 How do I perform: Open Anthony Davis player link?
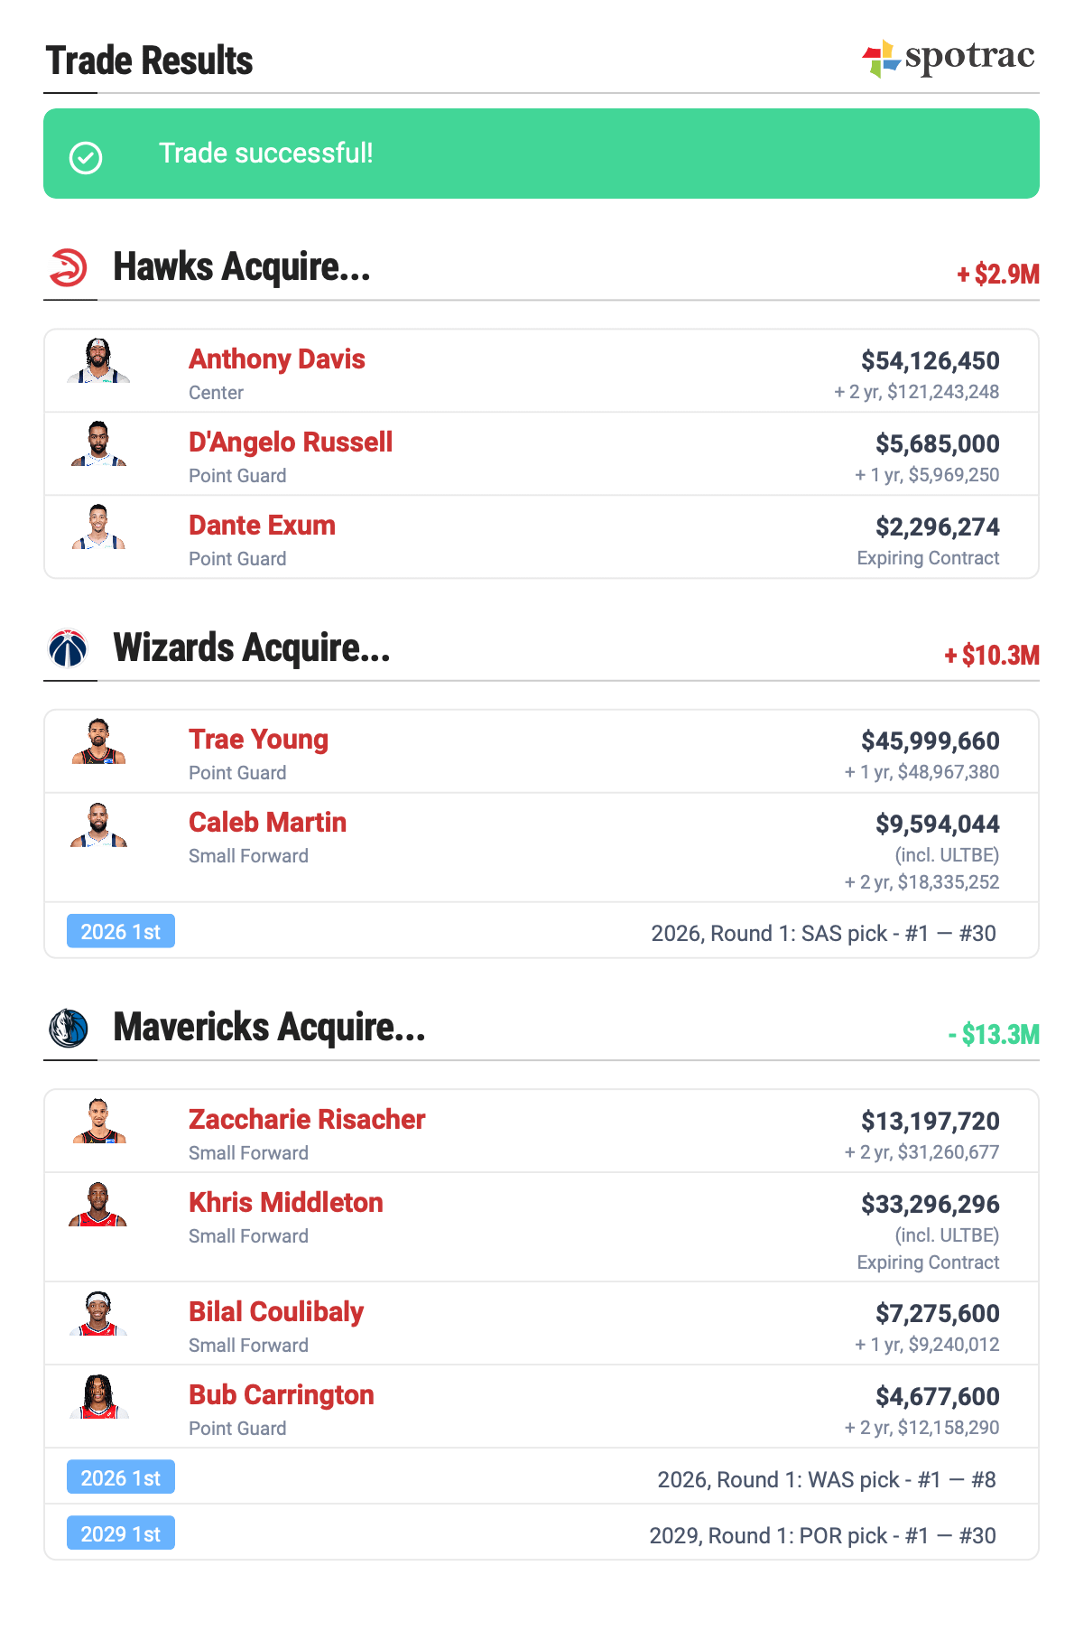click(276, 359)
